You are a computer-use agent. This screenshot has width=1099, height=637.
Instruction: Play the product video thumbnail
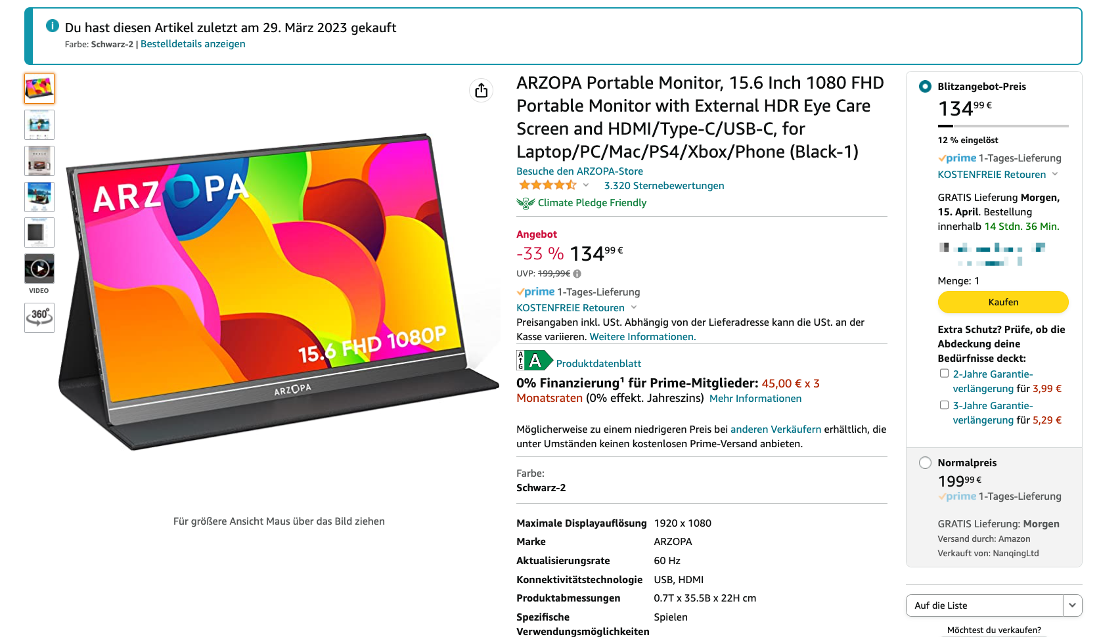pos(39,269)
